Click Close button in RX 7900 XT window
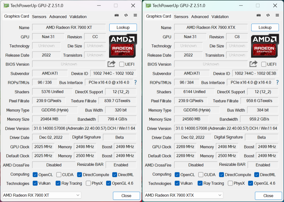284x202 pixels. [126, 196]
